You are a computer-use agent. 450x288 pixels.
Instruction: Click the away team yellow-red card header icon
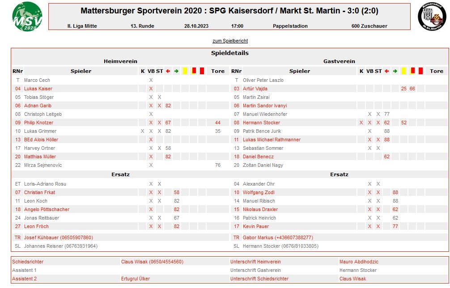point(412,71)
